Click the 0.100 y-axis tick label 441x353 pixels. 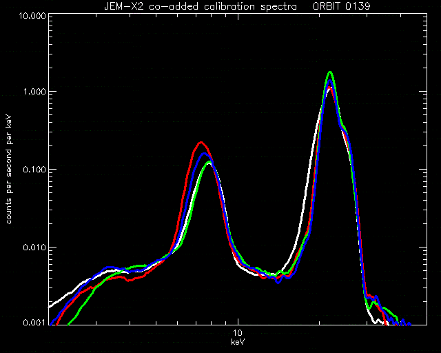coord(34,170)
